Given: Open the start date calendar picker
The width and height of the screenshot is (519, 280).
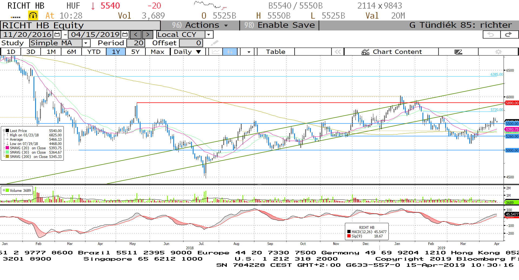Looking at the screenshot, I should pos(57,34).
